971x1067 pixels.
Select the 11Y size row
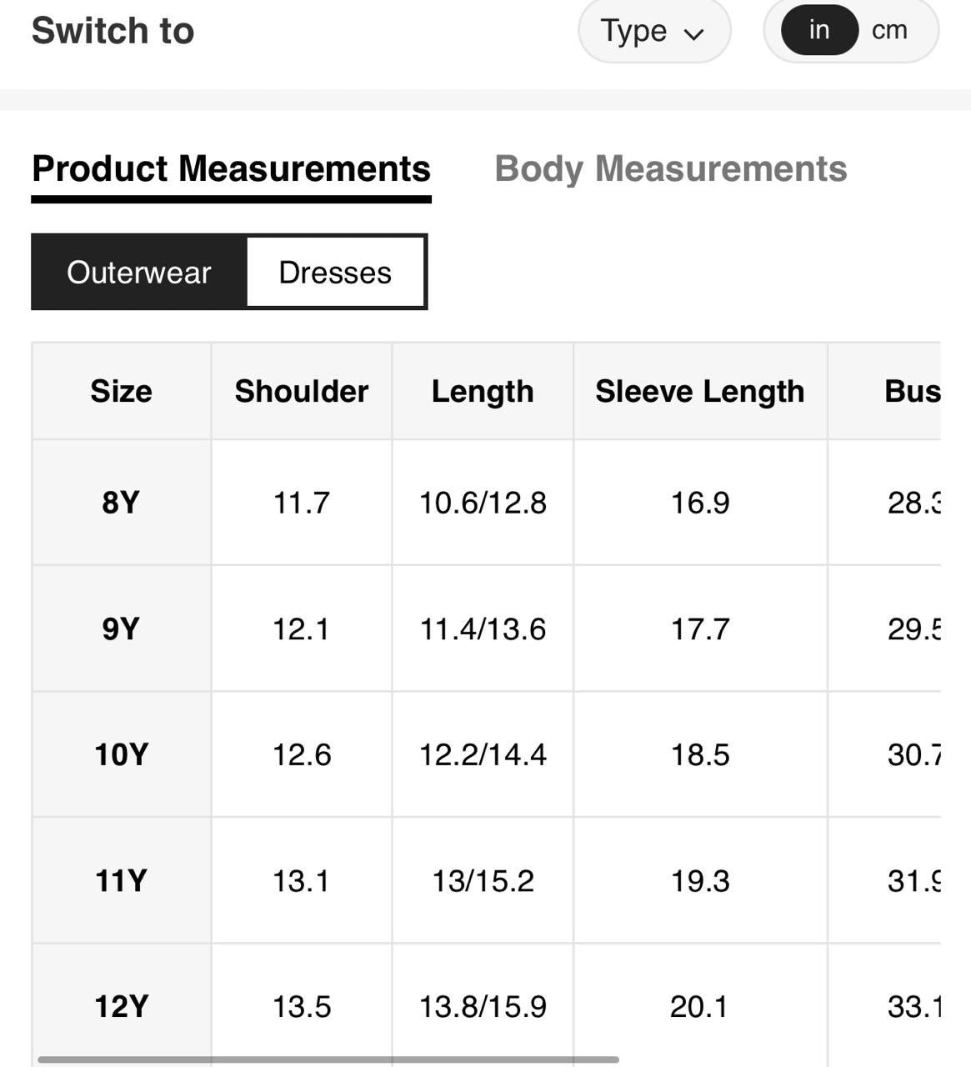click(x=122, y=880)
